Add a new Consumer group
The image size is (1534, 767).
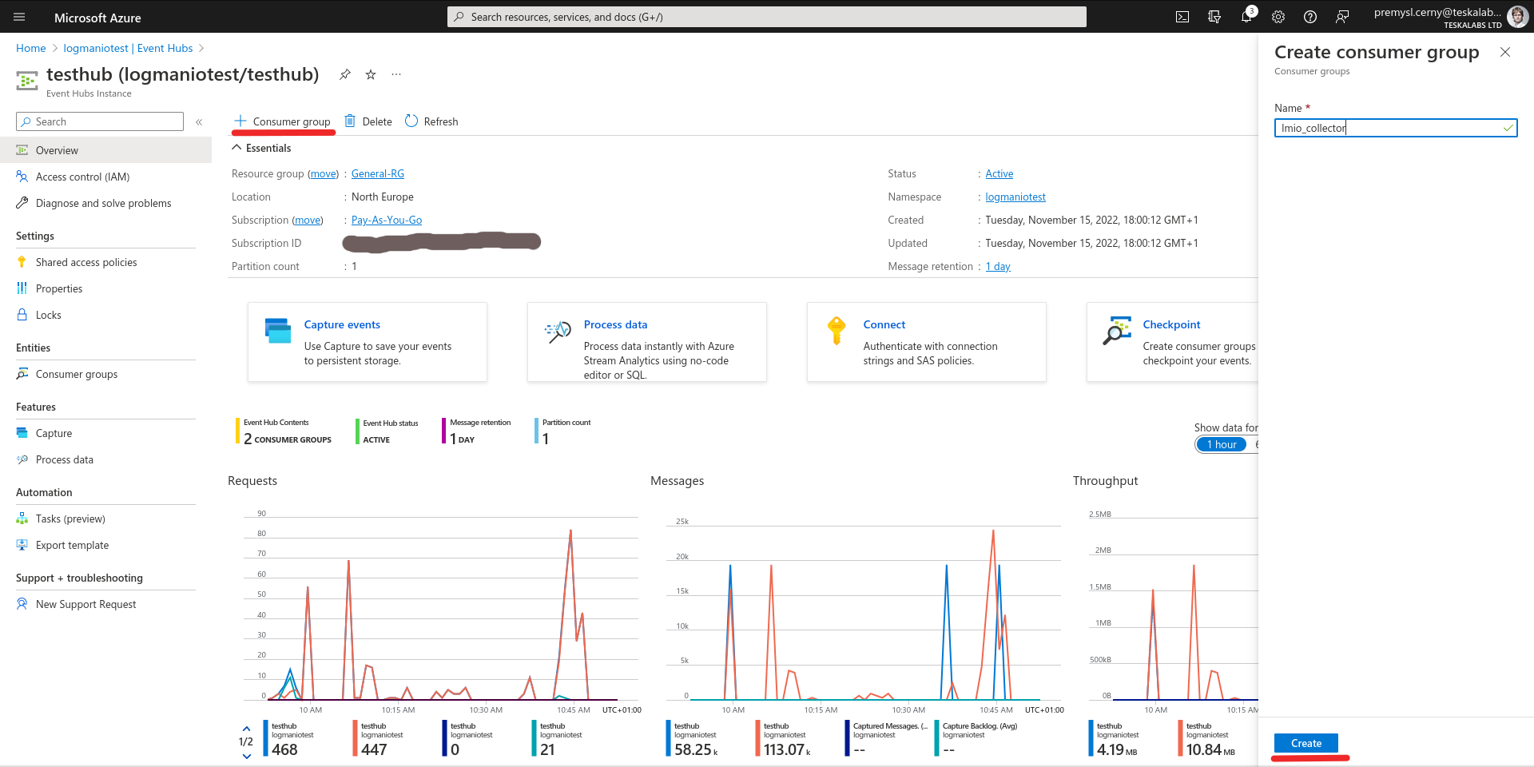coord(282,121)
